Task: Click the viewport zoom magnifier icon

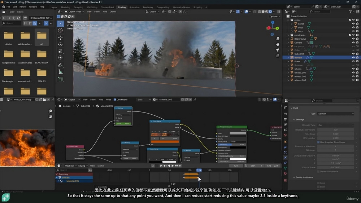Action: (278, 39)
